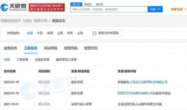187x110 pixels.
Task: Click 股东变更 in 从股东中退出 row
Action: [77, 93]
